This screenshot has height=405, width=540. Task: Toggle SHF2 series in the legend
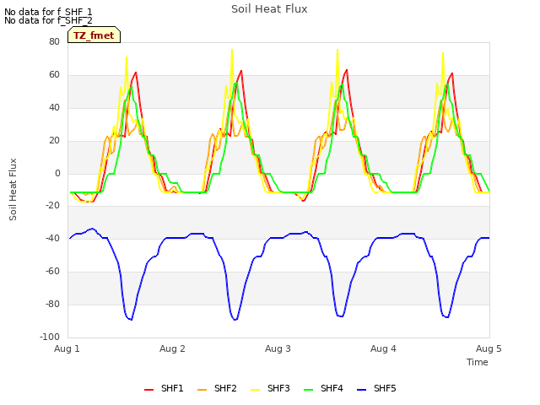(218, 388)
